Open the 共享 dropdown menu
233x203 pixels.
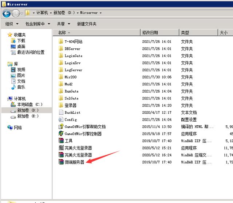(x=63, y=24)
